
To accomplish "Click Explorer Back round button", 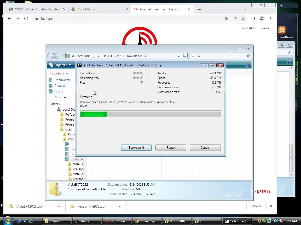I will pyautogui.click(x=51, y=56).
